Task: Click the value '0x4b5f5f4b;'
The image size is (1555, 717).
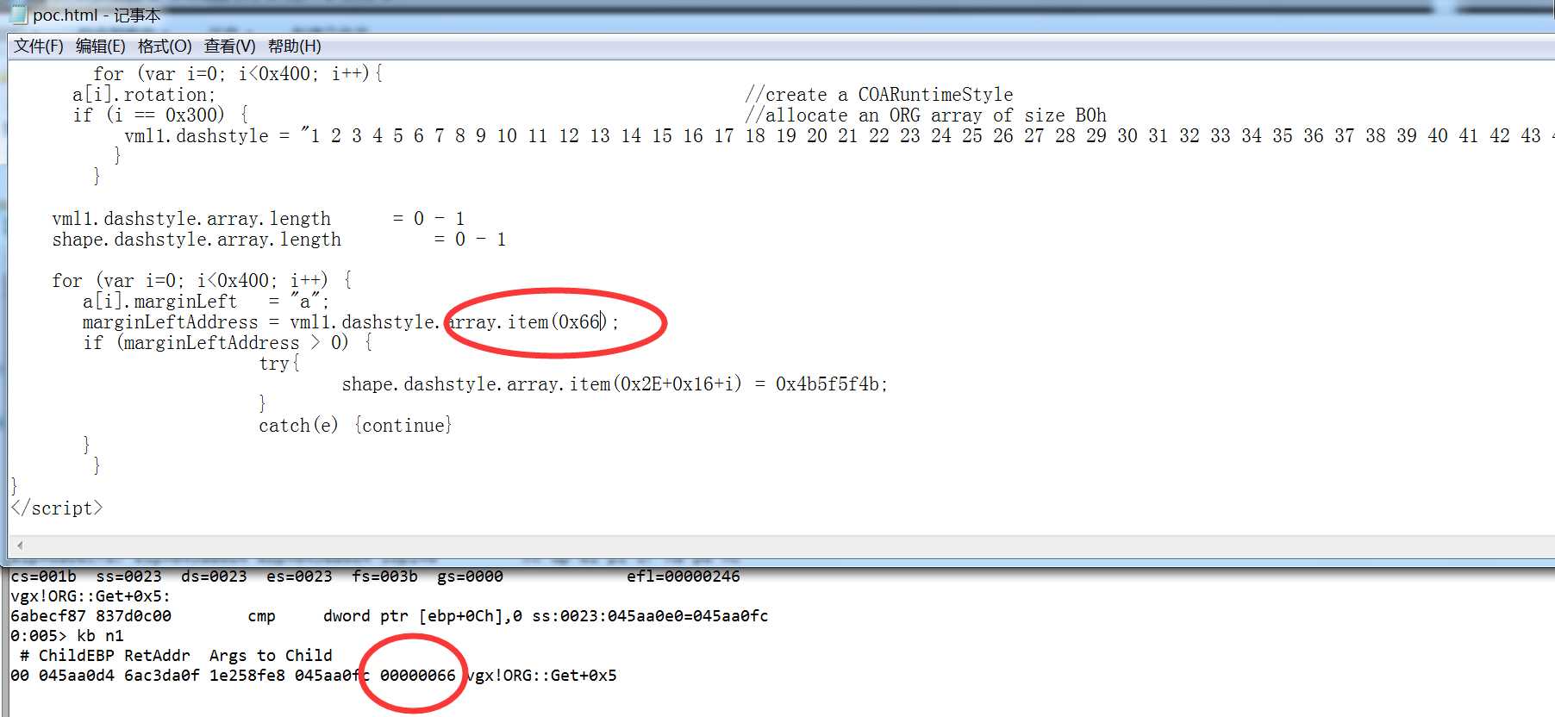Action: pos(832,384)
